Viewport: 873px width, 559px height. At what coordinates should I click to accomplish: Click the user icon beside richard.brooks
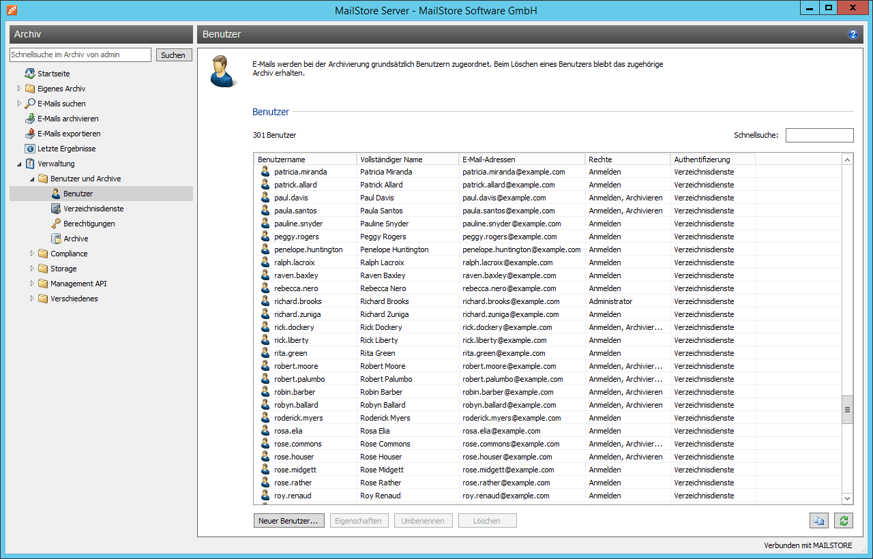(266, 301)
